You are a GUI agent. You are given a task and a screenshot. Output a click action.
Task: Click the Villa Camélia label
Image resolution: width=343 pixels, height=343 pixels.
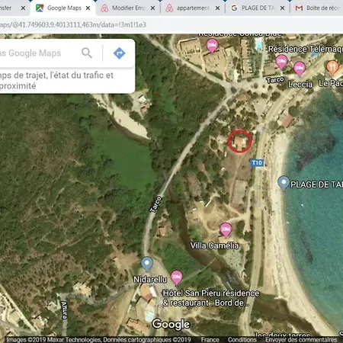[x=215, y=245]
